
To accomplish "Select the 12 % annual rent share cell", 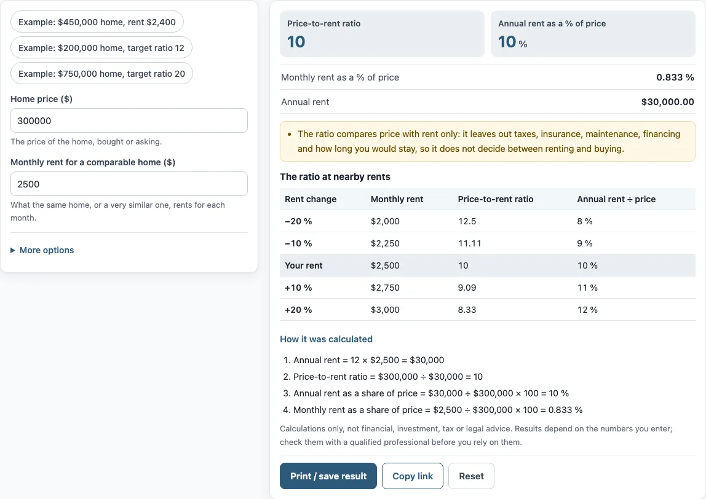I will click(x=587, y=310).
